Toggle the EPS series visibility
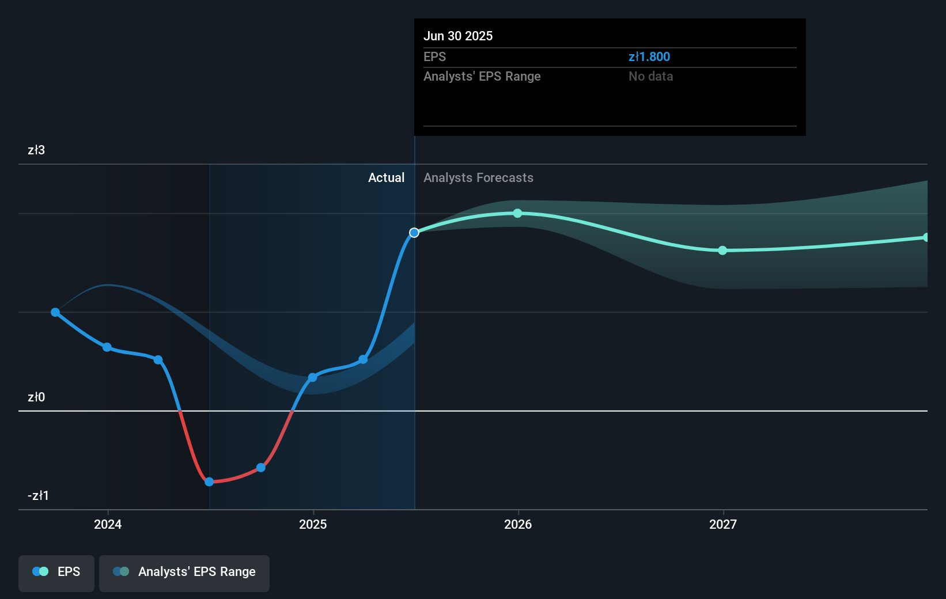This screenshot has width=946, height=599. pyautogui.click(x=56, y=573)
